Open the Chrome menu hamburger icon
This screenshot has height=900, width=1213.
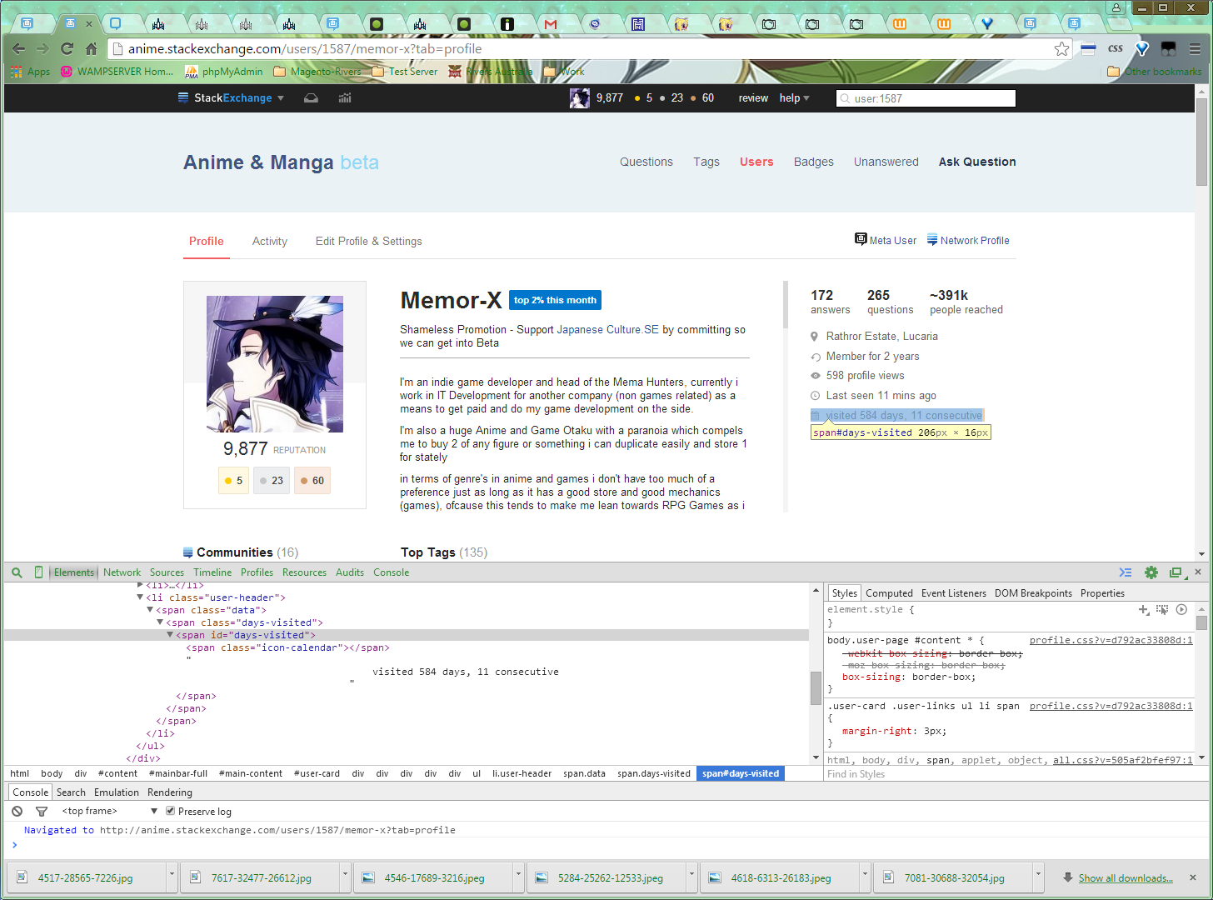1196,49
